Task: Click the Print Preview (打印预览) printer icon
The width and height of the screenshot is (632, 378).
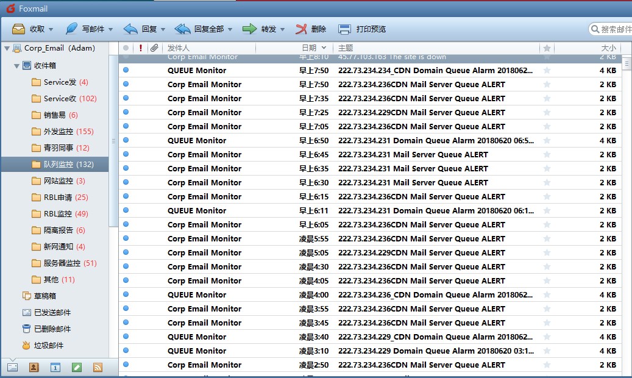Action: pos(344,29)
